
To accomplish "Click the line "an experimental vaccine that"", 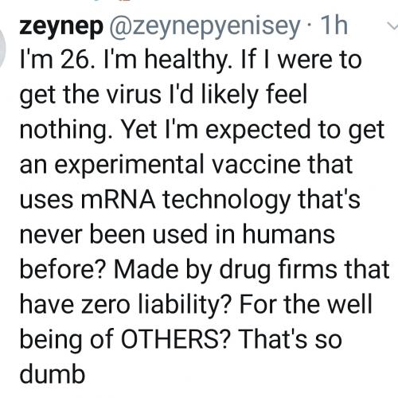I will click(x=186, y=165).
